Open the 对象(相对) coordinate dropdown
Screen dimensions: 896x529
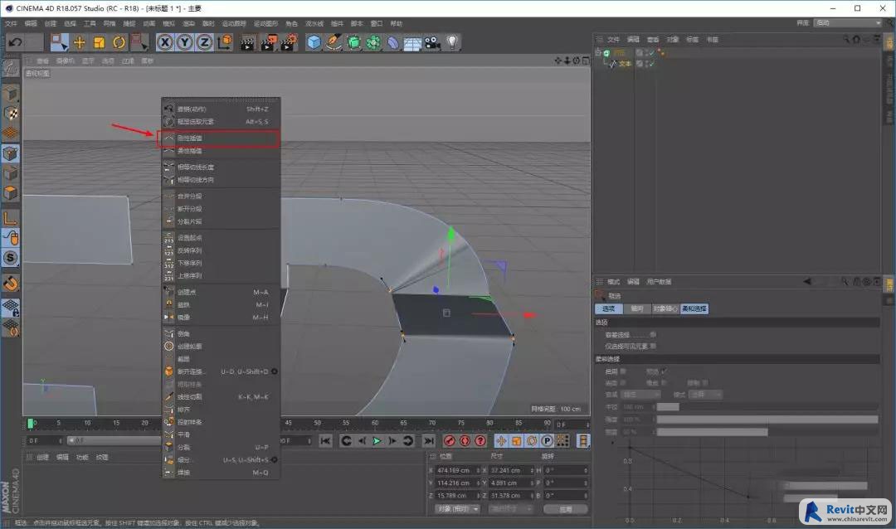(x=458, y=509)
